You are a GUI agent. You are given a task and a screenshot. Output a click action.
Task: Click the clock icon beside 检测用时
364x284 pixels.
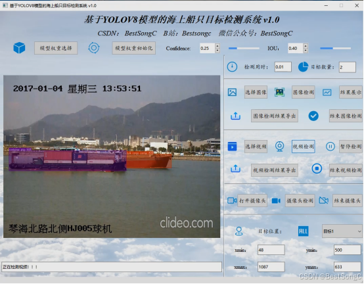(232, 67)
